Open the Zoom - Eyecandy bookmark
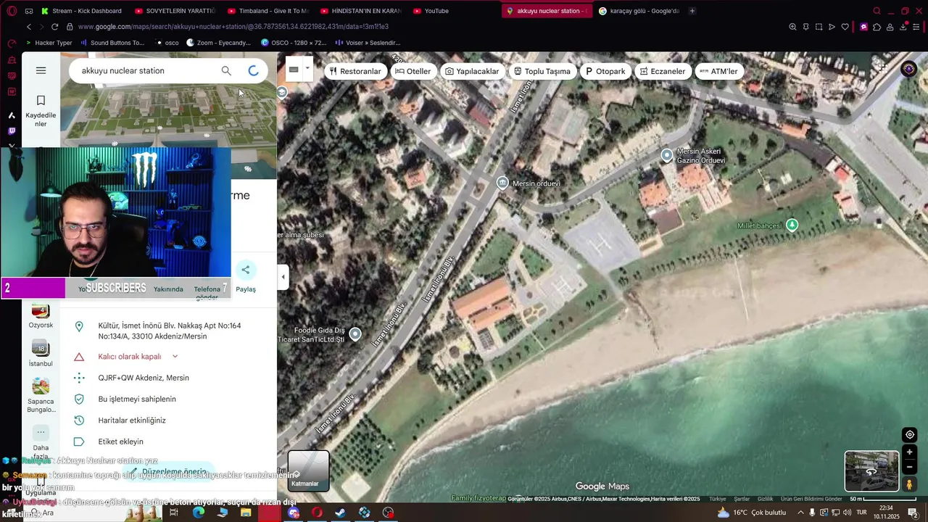 click(219, 43)
